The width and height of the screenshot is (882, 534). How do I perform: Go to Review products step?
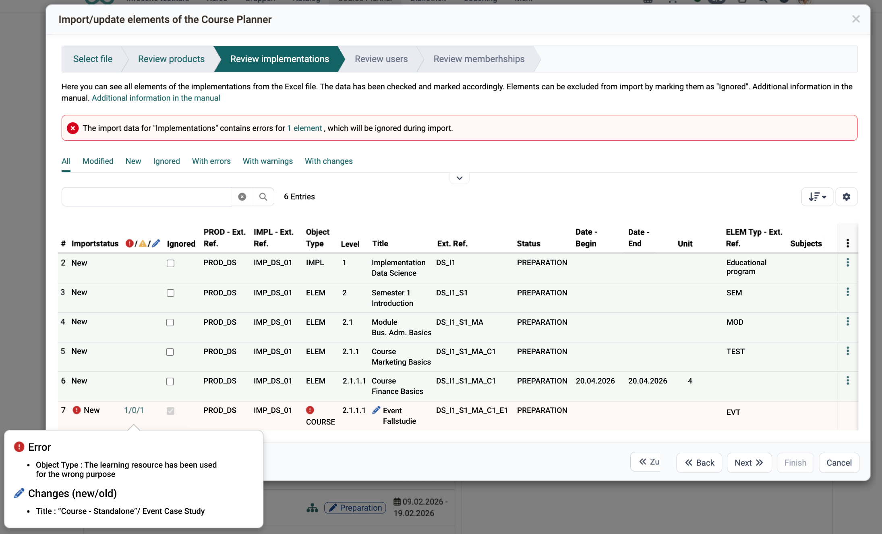point(171,59)
